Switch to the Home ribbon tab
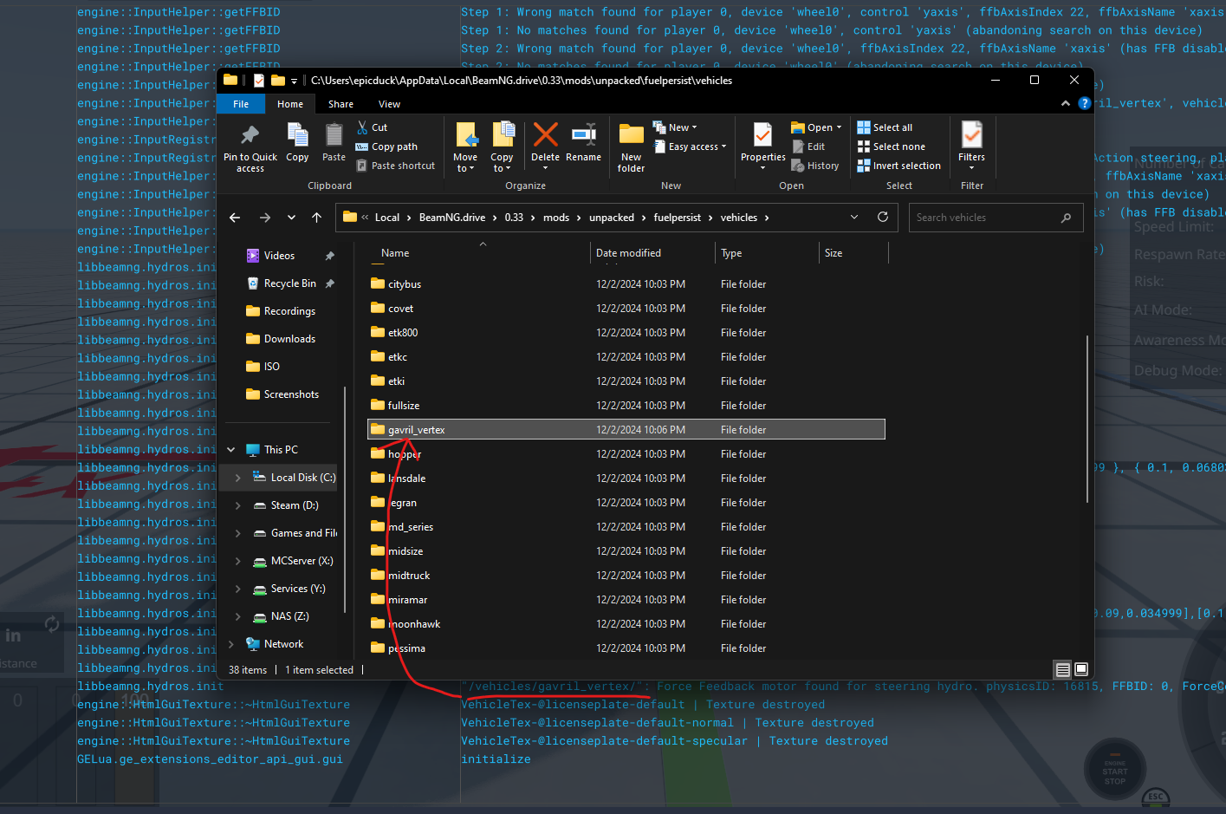The width and height of the screenshot is (1226, 814). click(290, 104)
